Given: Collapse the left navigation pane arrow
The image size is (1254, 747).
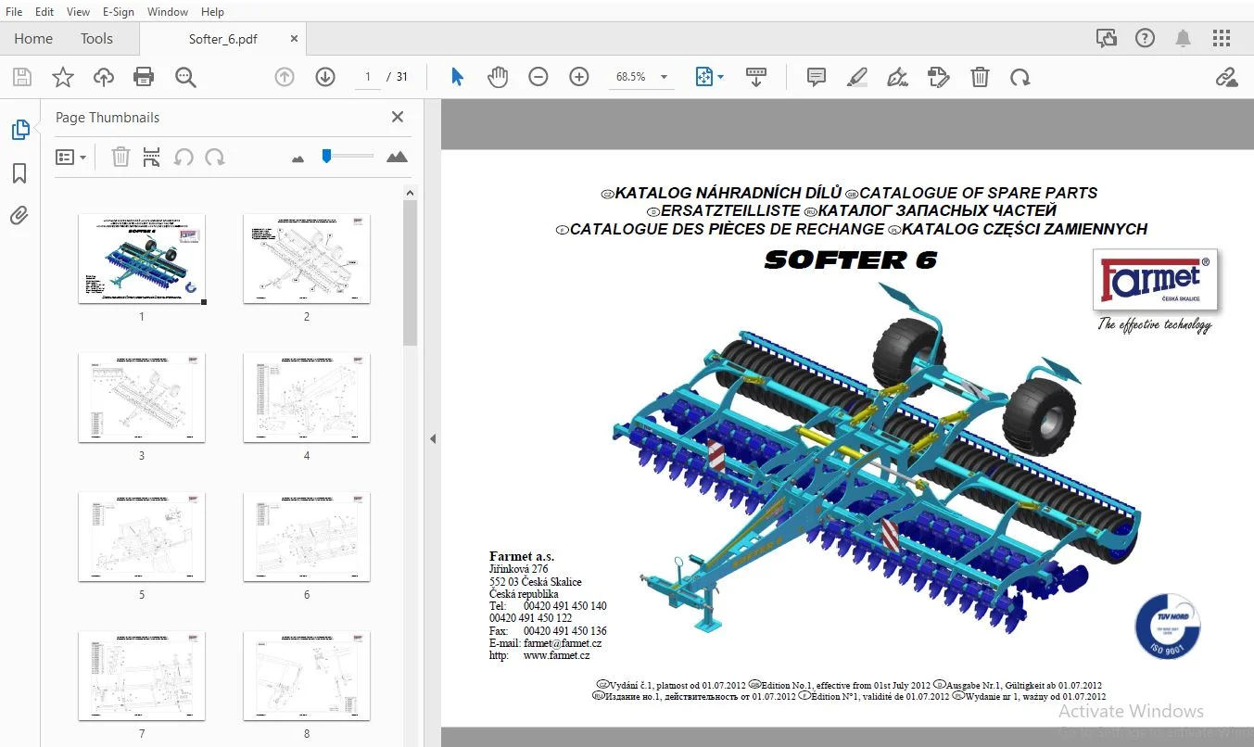Looking at the screenshot, I should (x=432, y=438).
